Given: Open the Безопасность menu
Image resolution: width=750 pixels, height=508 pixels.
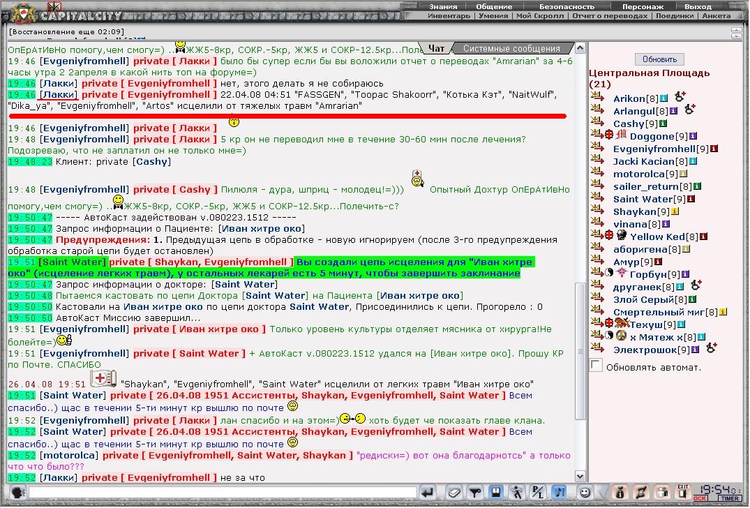Looking at the screenshot, I should coord(567,7).
